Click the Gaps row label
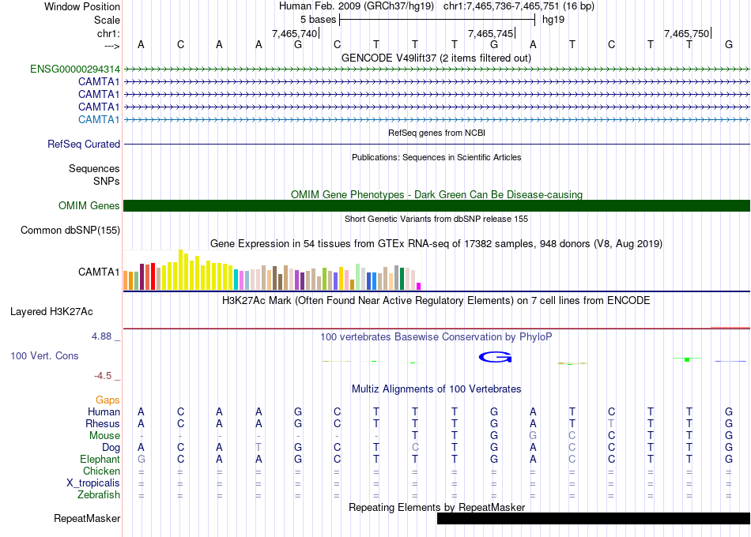Image resolution: width=751 pixels, height=537 pixels. 108,400
